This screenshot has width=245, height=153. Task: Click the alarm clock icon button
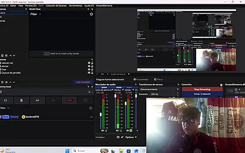pyautogui.click(x=85, y=100)
